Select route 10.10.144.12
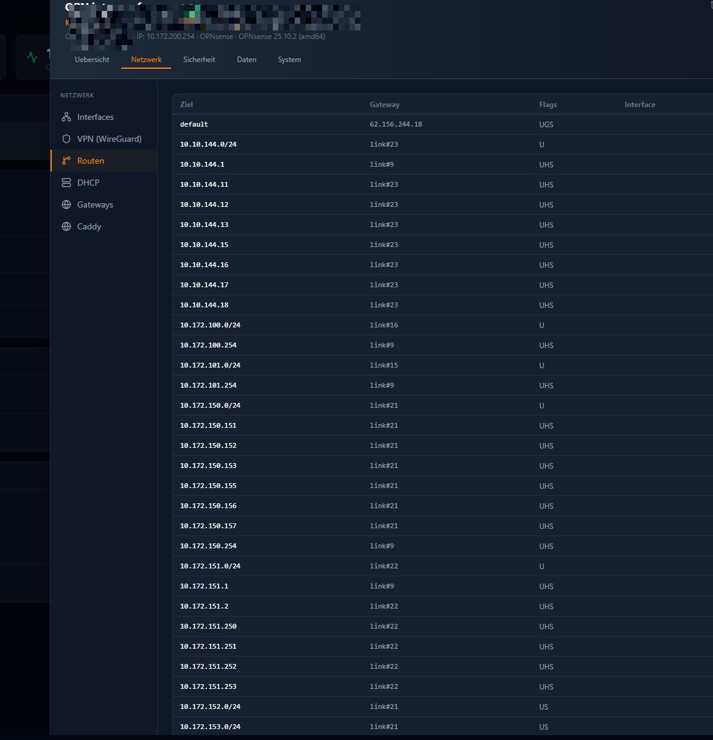Image resolution: width=713 pixels, height=740 pixels. click(443, 204)
